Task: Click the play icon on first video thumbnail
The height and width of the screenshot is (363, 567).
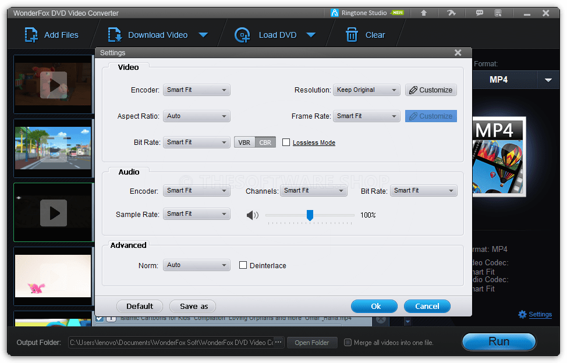Action: (x=54, y=85)
